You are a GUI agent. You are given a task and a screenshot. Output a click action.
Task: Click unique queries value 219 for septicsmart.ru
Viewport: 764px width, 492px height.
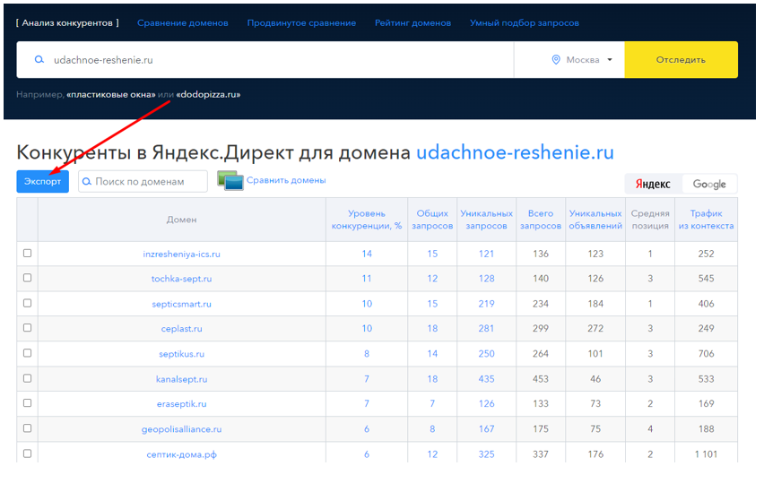[486, 304]
